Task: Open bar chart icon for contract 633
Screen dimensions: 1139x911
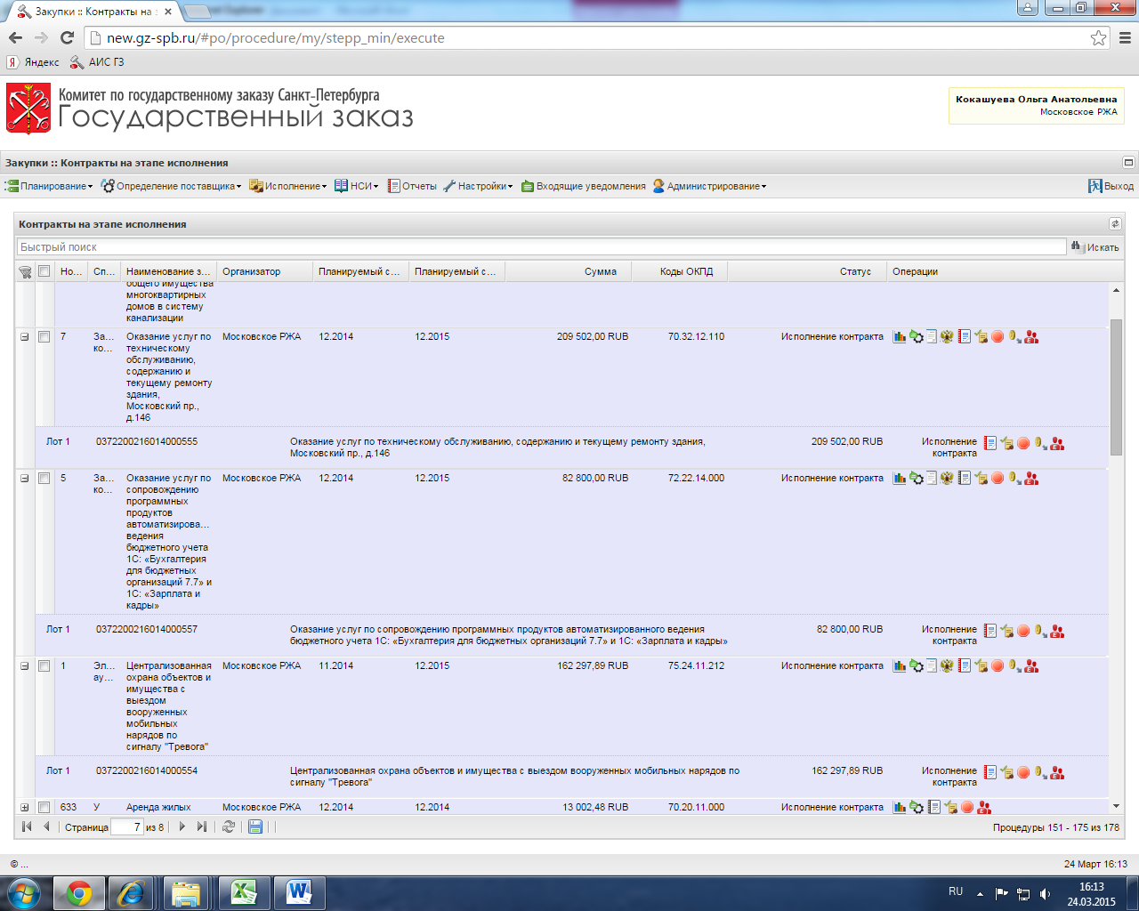Action: point(900,807)
